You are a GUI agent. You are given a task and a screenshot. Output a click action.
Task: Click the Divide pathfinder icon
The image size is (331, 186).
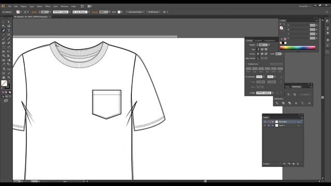(277, 103)
